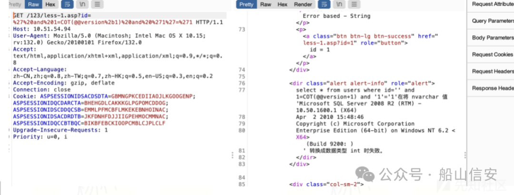The image size is (514, 195).
Task: Click the GET /123/less-1.asp?id= request line
Action: (52, 15)
